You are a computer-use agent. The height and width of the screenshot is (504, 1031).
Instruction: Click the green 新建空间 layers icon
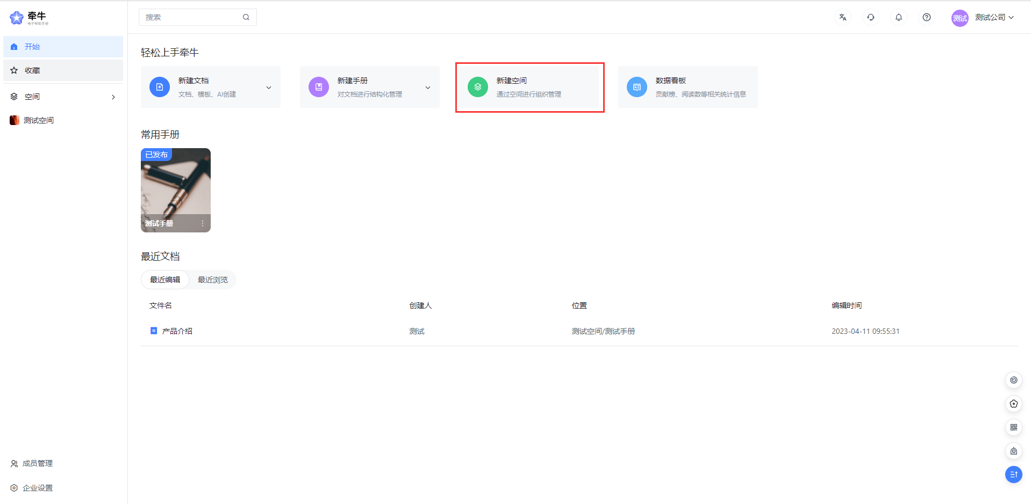(x=478, y=87)
